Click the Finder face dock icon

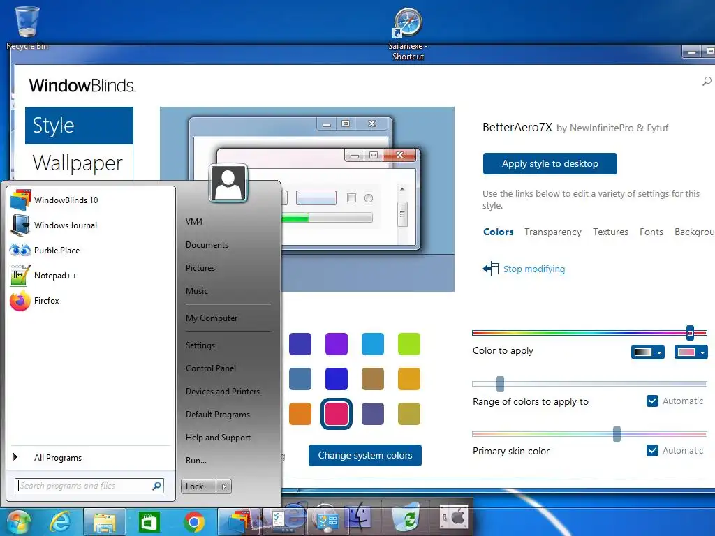coord(358,517)
